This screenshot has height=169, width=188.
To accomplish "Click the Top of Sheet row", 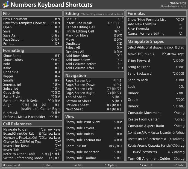I will [94, 97].
